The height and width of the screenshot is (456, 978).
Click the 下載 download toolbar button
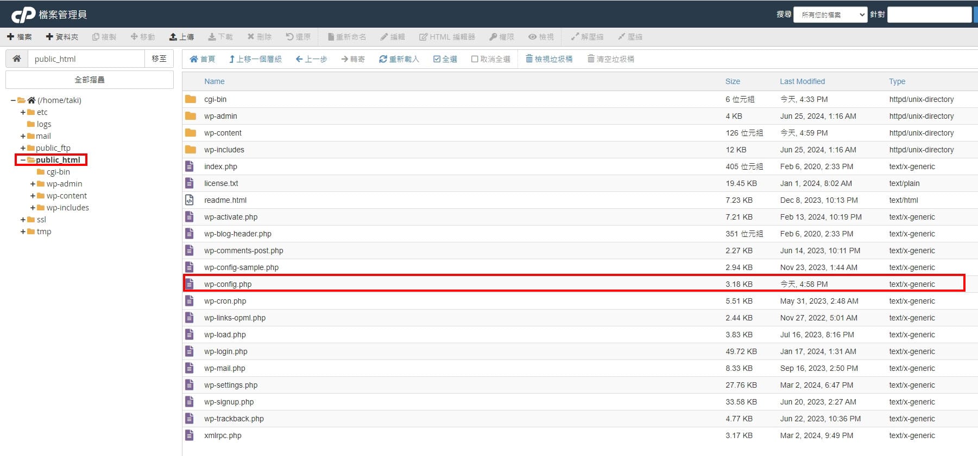[220, 37]
